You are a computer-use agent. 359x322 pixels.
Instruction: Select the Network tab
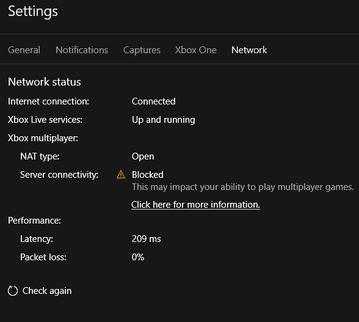[x=249, y=50]
